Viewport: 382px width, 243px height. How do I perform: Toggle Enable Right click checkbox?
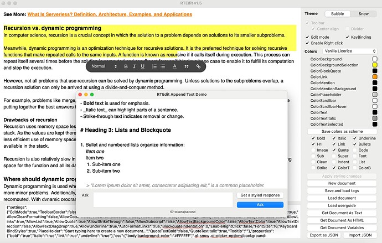307,43
